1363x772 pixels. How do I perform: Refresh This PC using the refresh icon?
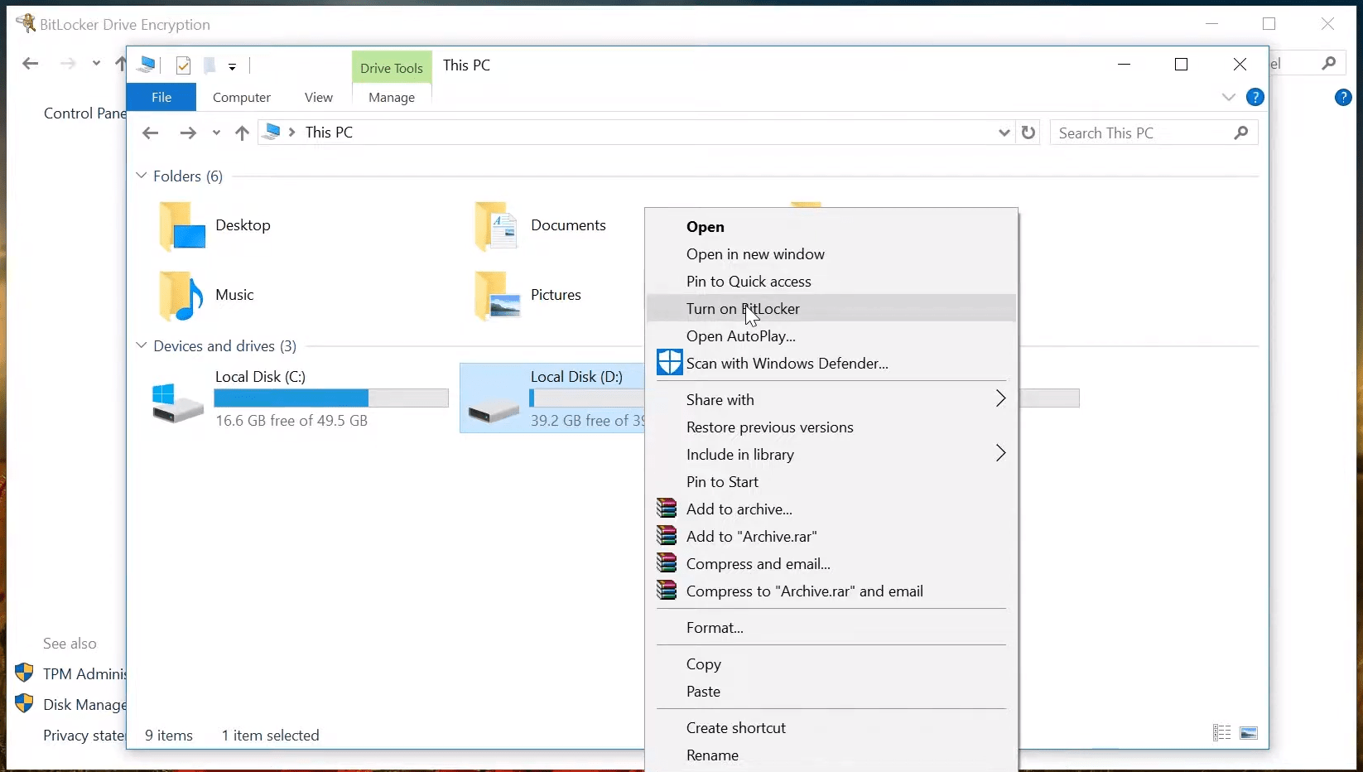tap(1029, 133)
